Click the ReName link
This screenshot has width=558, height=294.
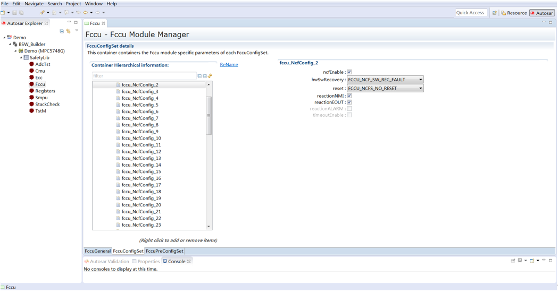pos(229,65)
